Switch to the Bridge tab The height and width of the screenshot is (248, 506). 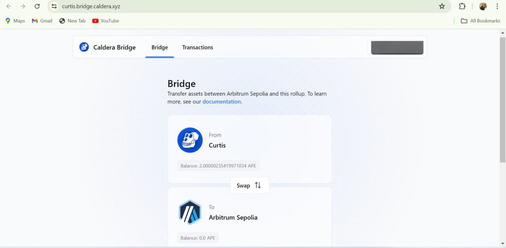click(160, 47)
